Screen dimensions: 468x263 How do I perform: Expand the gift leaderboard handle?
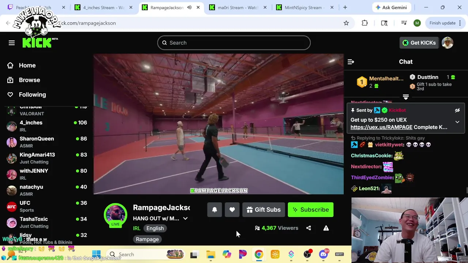(x=405, y=97)
